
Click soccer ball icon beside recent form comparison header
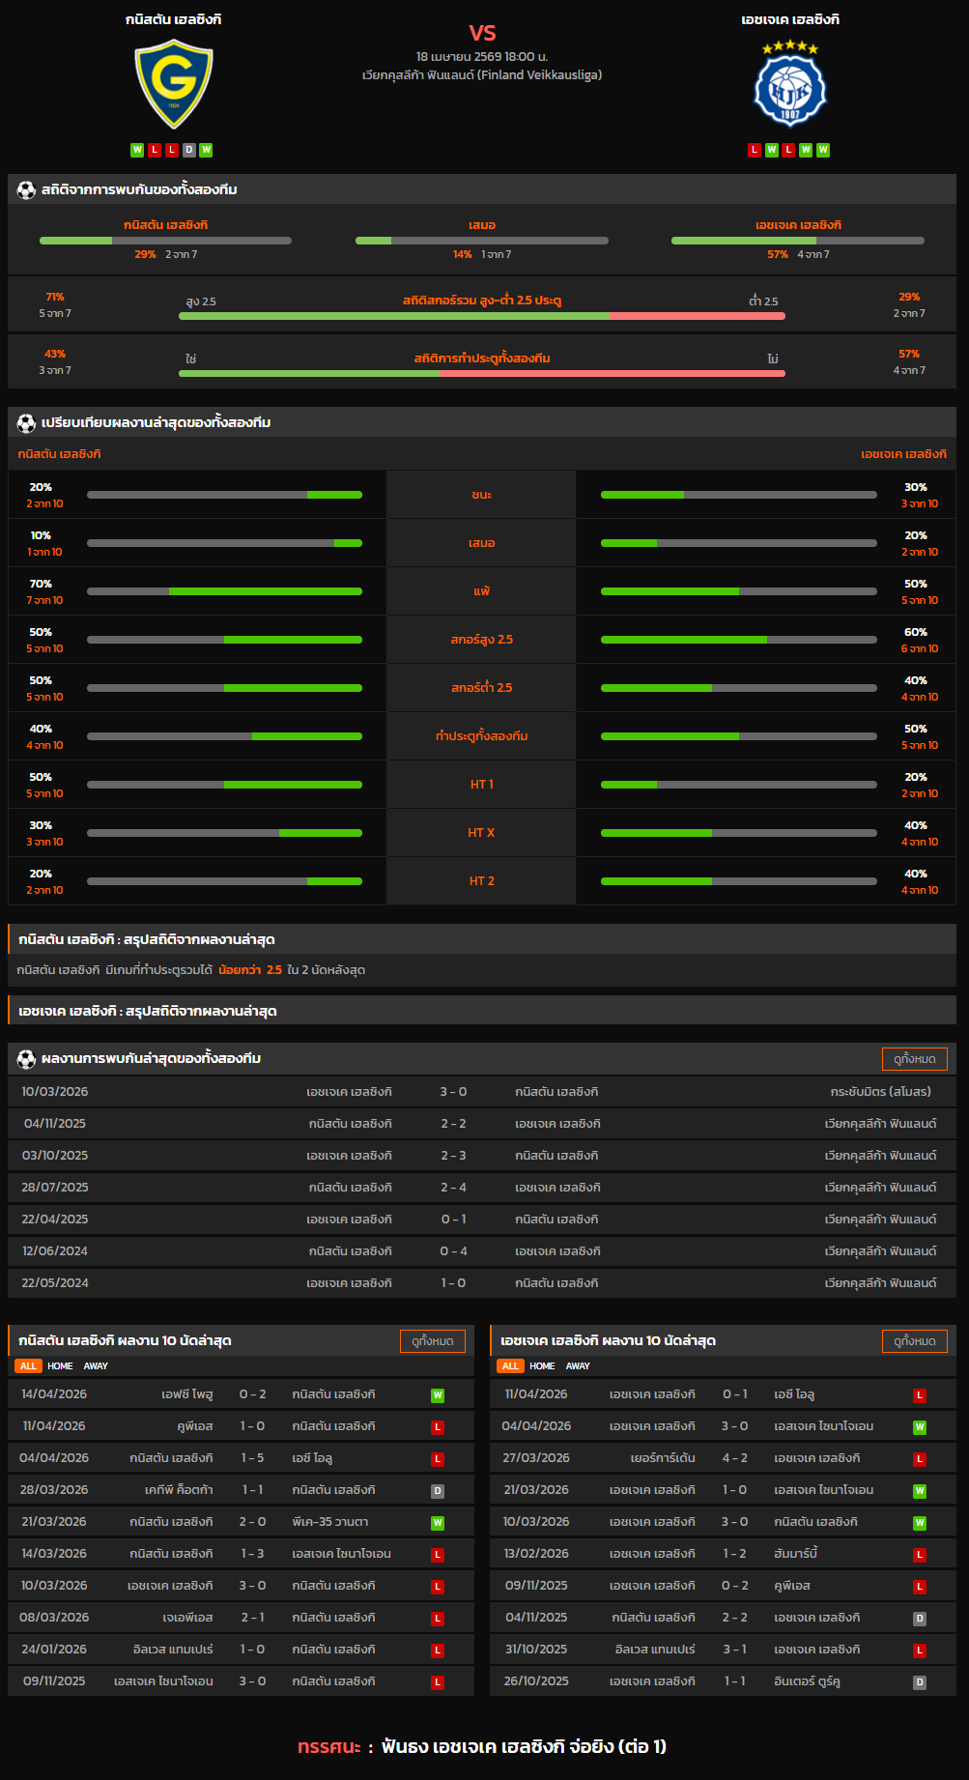(26, 423)
